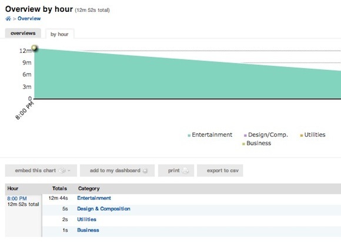
Task: Open the Design & Composition category link
Action: click(103, 209)
